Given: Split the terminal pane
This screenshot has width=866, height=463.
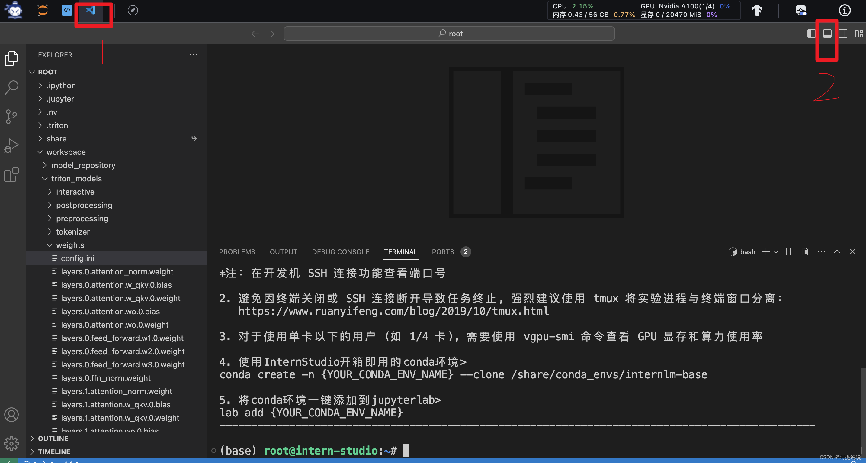Looking at the screenshot, I should 790,252.
